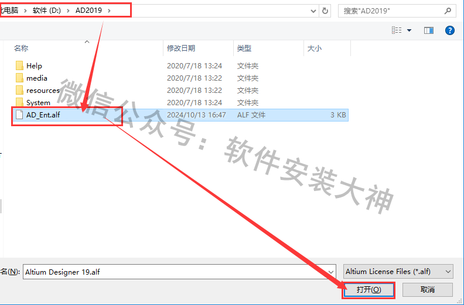Viewport: 464px width, 305px height.
Task: Sort by 修改日期 column header
Action: (181, 48)
